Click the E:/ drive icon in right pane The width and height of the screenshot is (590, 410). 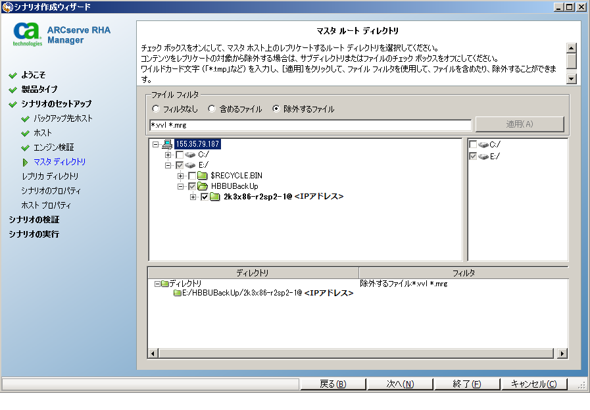pos(483,156)
